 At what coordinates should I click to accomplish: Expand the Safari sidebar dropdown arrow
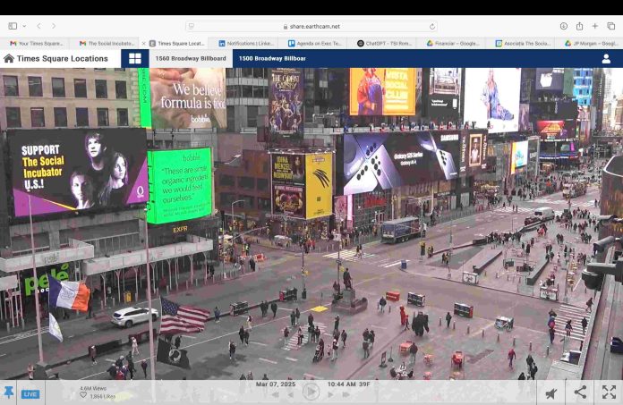point(24,27)
